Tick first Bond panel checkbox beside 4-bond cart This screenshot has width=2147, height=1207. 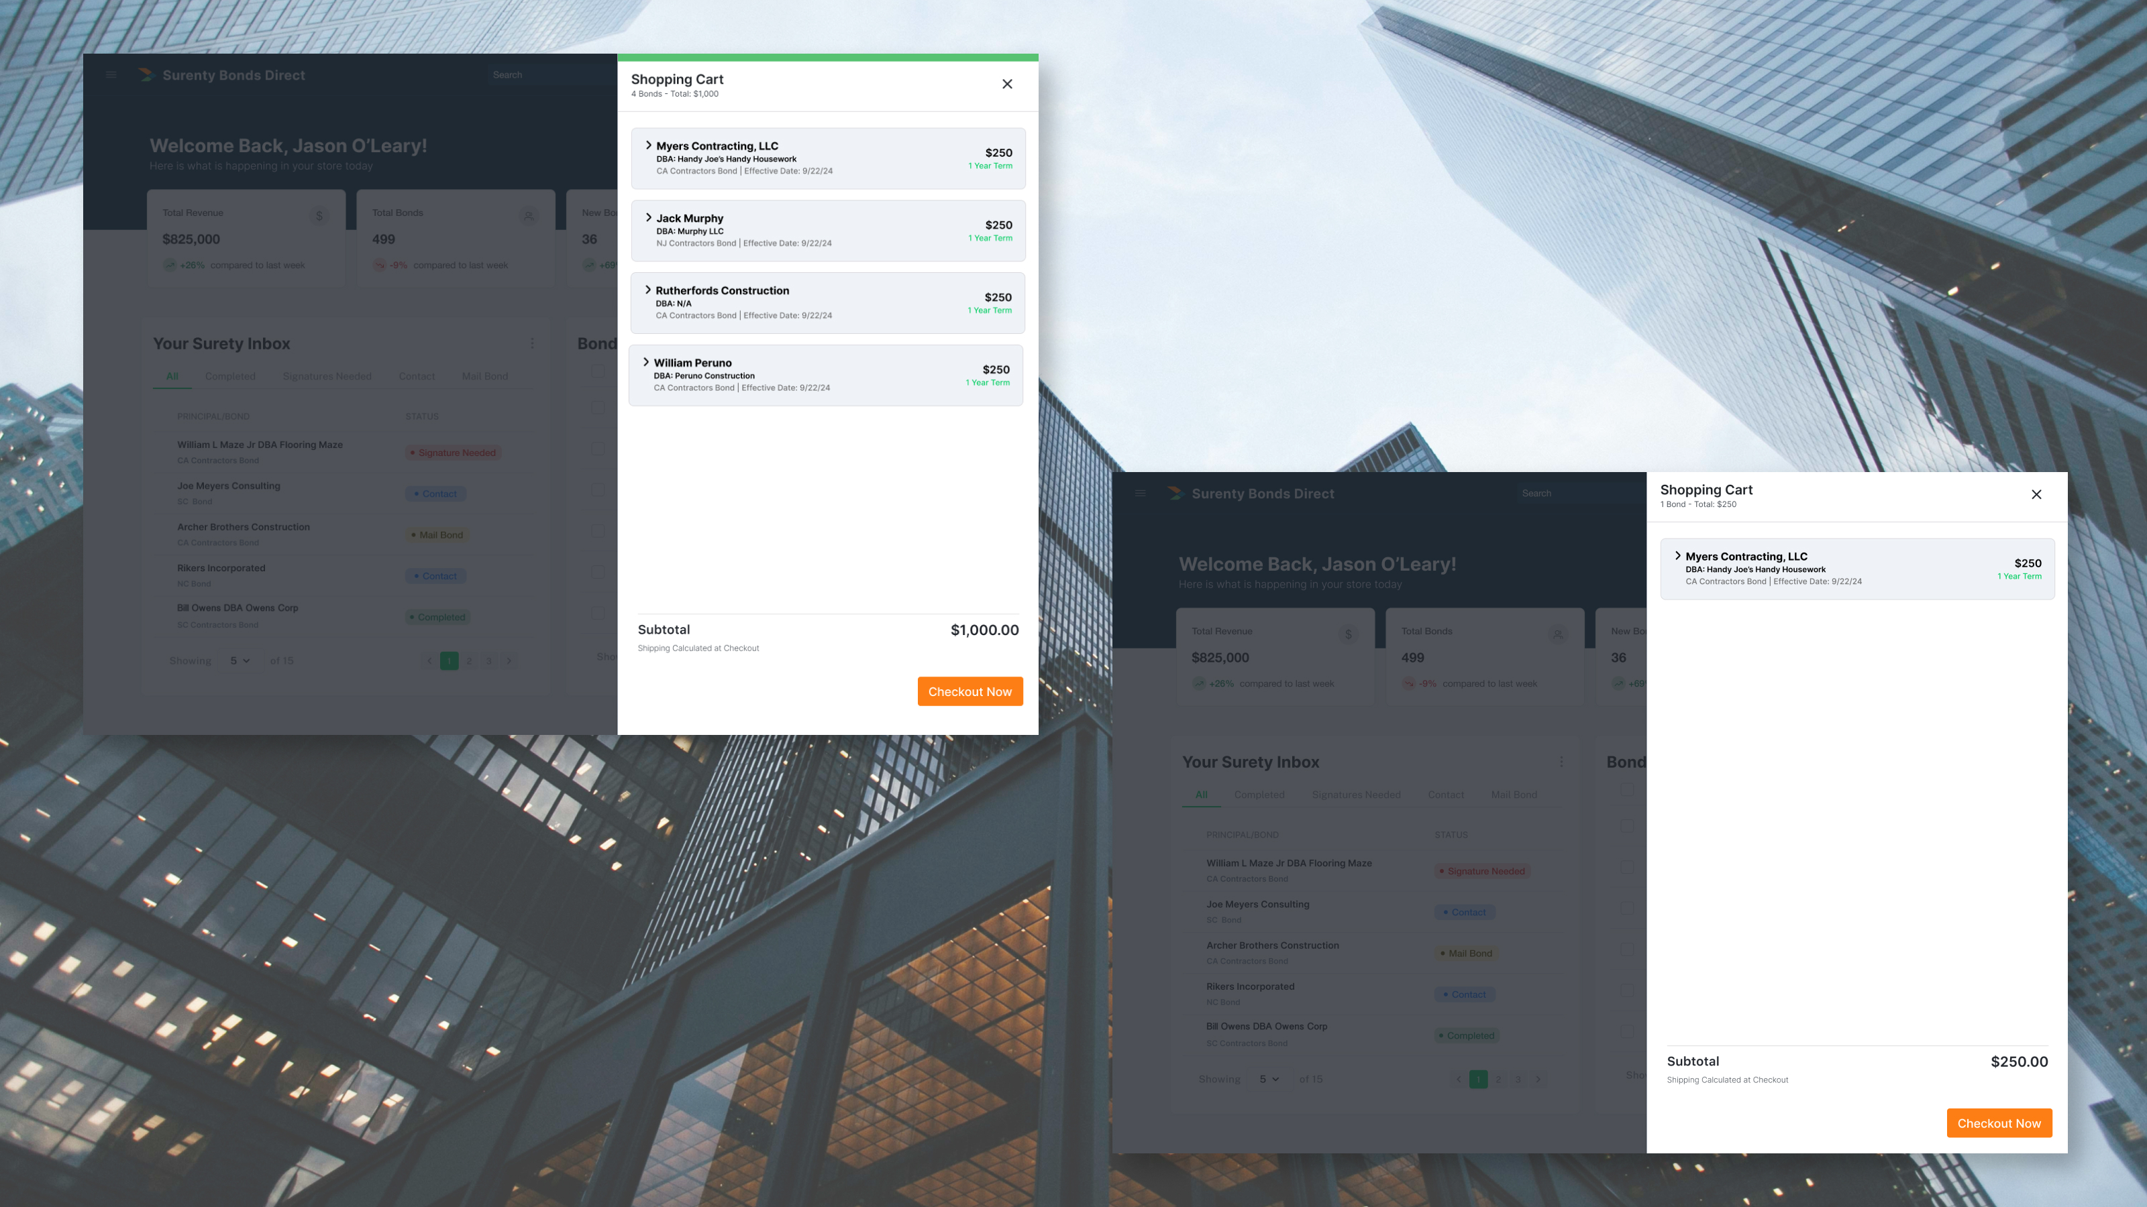click(x=598, y=371)
